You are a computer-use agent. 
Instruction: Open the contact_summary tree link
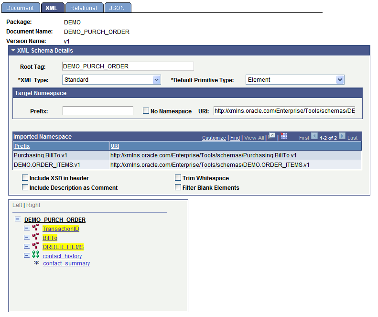(x=66, y=263)
